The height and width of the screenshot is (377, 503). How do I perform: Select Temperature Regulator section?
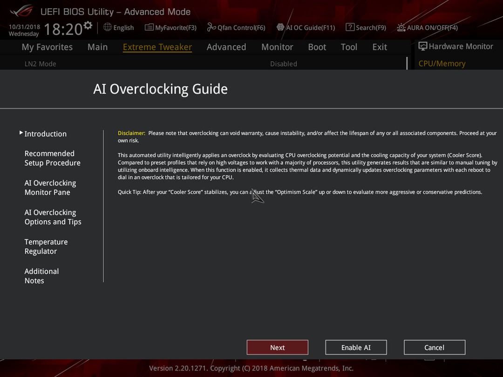coord(46,247)
